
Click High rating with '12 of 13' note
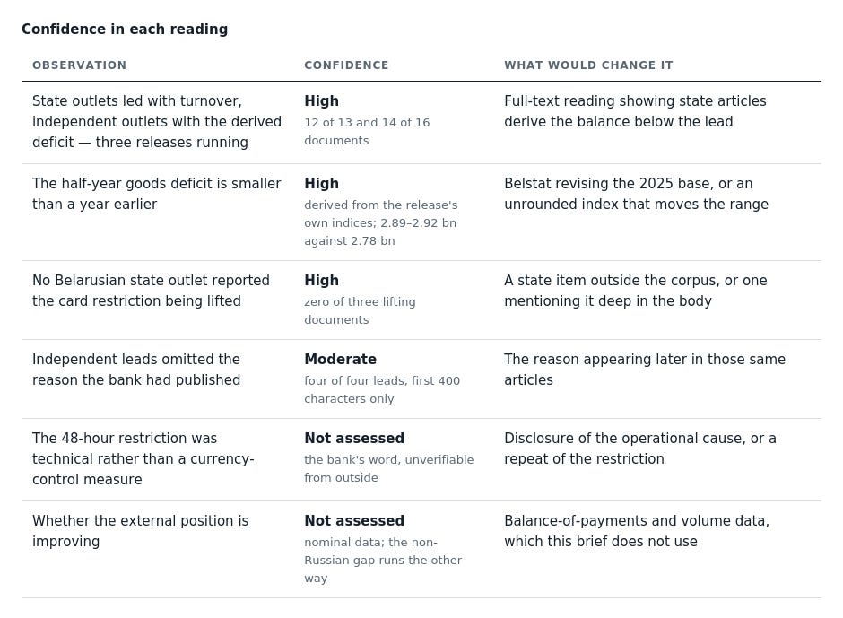pos(321,101)
